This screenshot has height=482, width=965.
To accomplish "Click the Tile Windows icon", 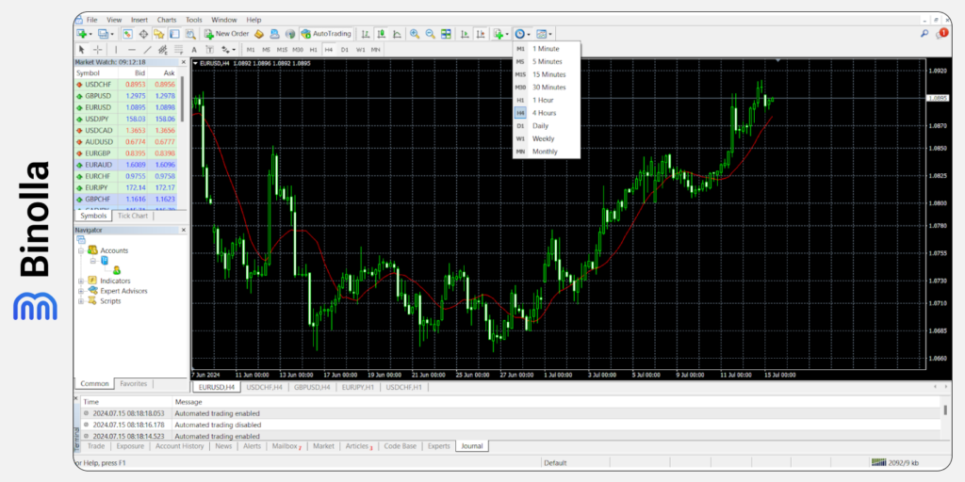I will (446, 34).
